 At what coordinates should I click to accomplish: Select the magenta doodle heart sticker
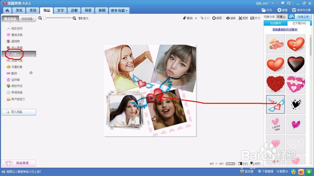coord(295,124)
